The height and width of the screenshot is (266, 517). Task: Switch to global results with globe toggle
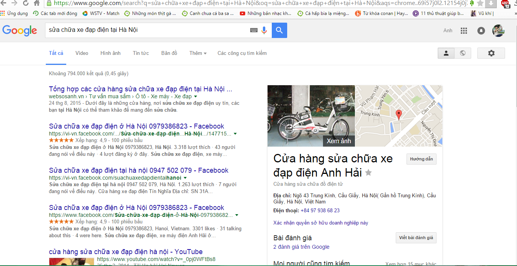click(x=463, y=53)
